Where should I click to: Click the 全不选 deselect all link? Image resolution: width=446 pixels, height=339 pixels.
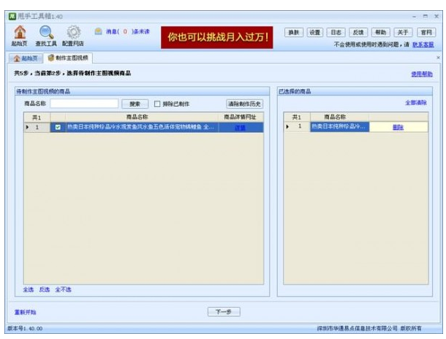coord(63,289)
